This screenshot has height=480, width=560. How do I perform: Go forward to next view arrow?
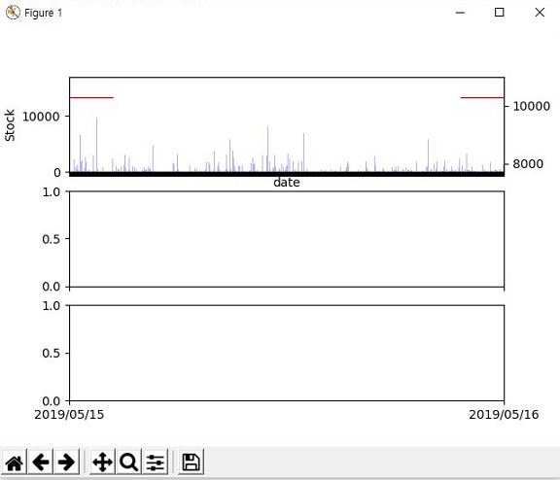click(66, 463)
